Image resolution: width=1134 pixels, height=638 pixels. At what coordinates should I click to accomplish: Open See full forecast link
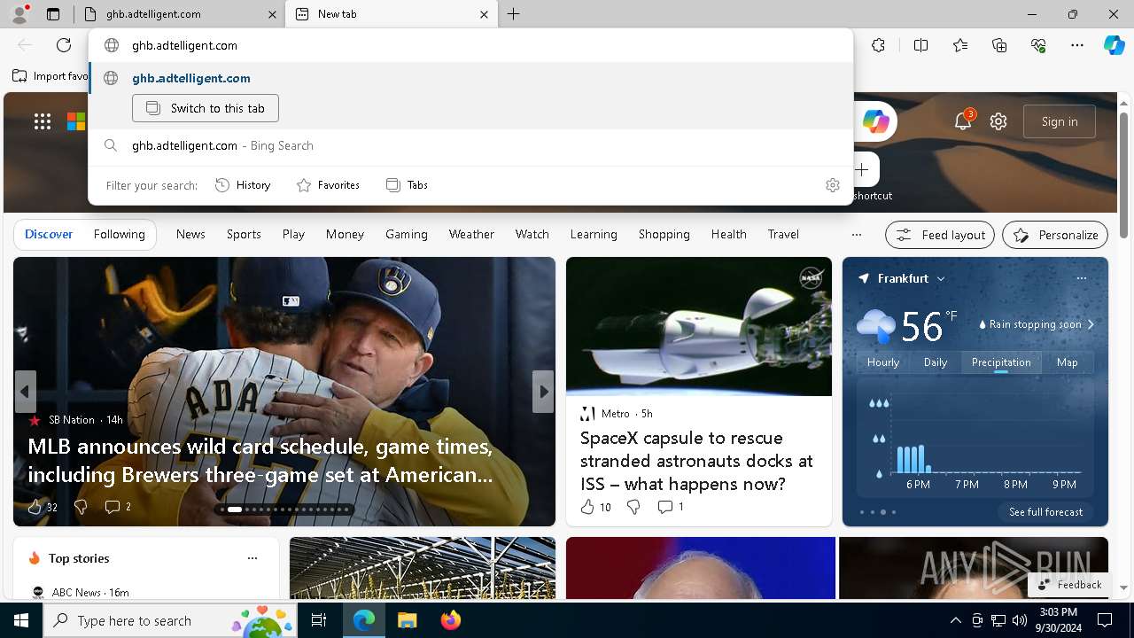pos(1045,512)
